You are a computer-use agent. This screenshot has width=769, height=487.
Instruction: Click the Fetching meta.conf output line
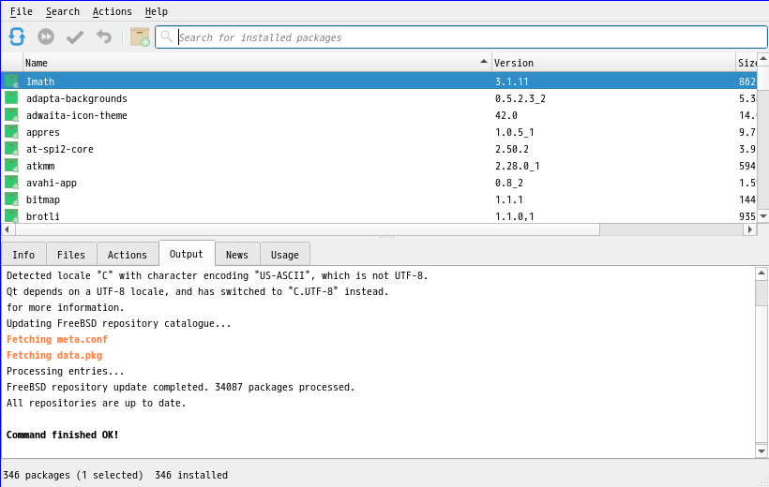pos(57,339)
